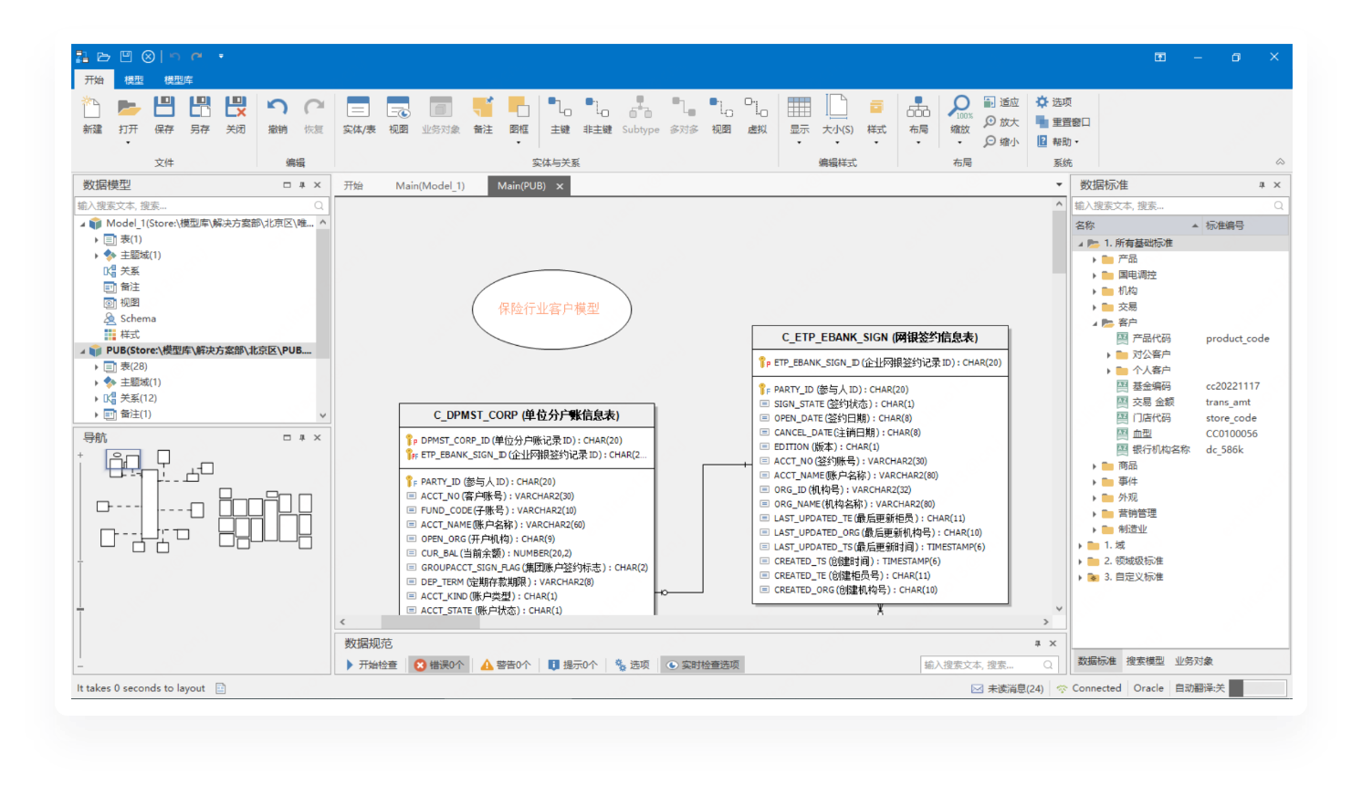Open the 布局 layout dropdown
This screenshot has height=796, width=1362.
pyautogui.click(x=918, y=142)
